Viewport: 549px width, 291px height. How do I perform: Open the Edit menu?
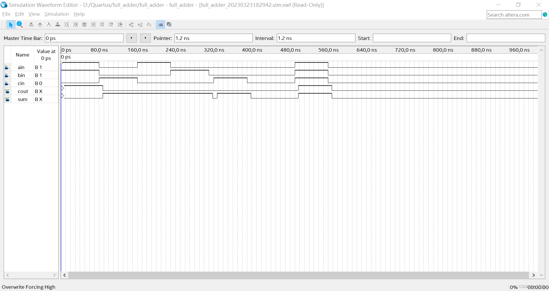(19, 14)
